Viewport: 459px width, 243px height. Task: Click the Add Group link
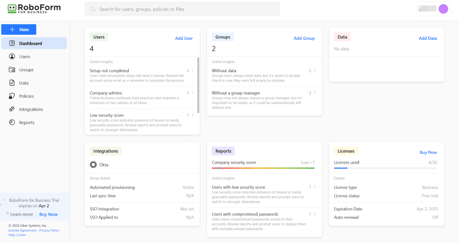click(304, 38)
